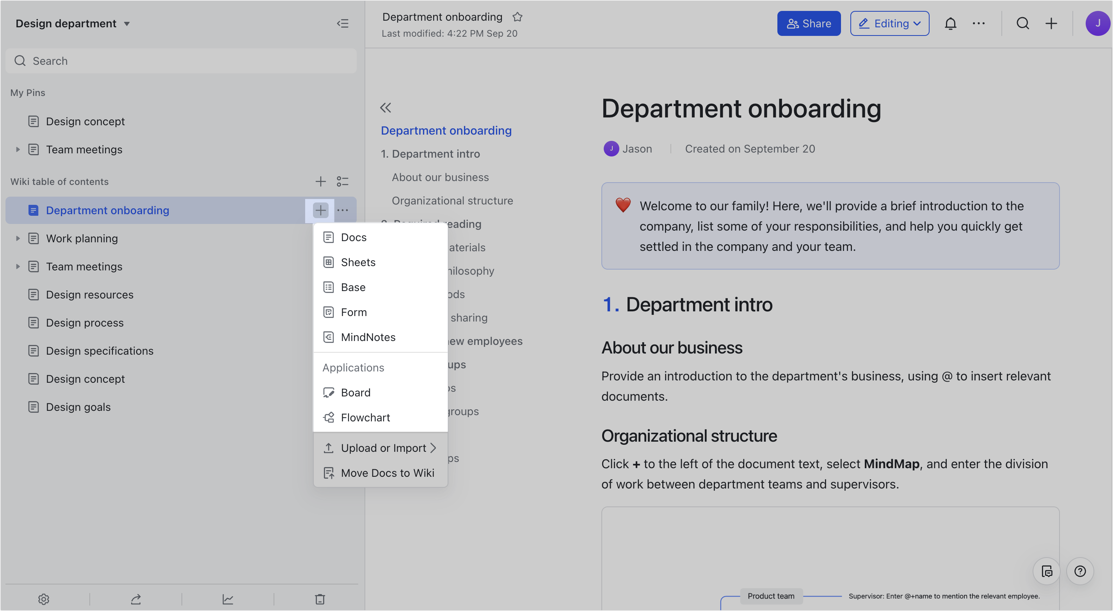Choose Flowchart under Applications
This screenshot has height=611, width=1113.
(365, 417)
